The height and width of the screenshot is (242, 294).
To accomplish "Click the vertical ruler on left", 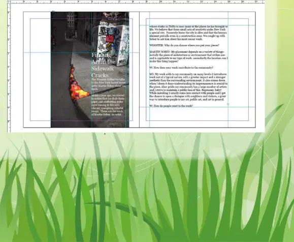I will (9, 68).
